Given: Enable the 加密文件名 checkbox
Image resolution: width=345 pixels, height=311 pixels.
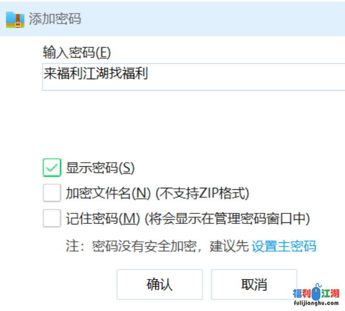Looking at the screenshot, I should (52, 193).
